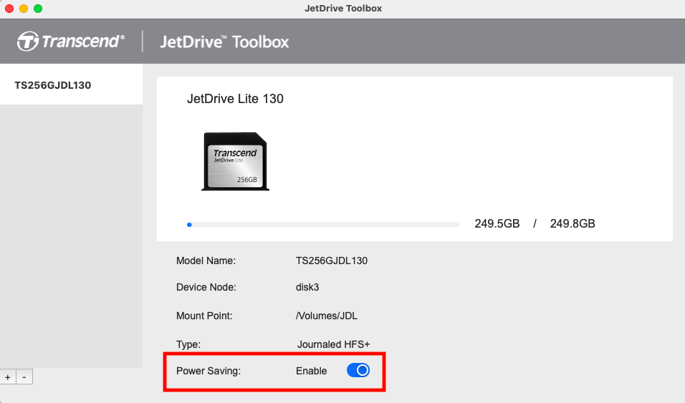Click the Power Saving label
The width and height of the screenshot is (685, 403).
[x=209, y=371]
